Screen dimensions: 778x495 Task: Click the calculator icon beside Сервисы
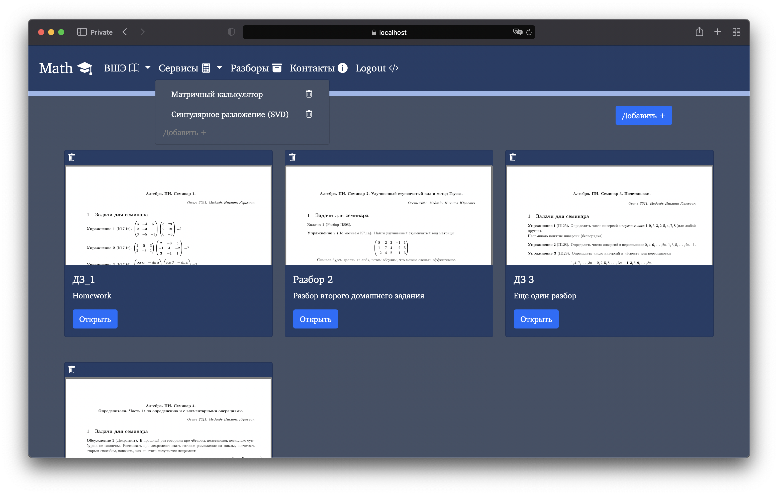pyautogui.click(x=206, y=67)
